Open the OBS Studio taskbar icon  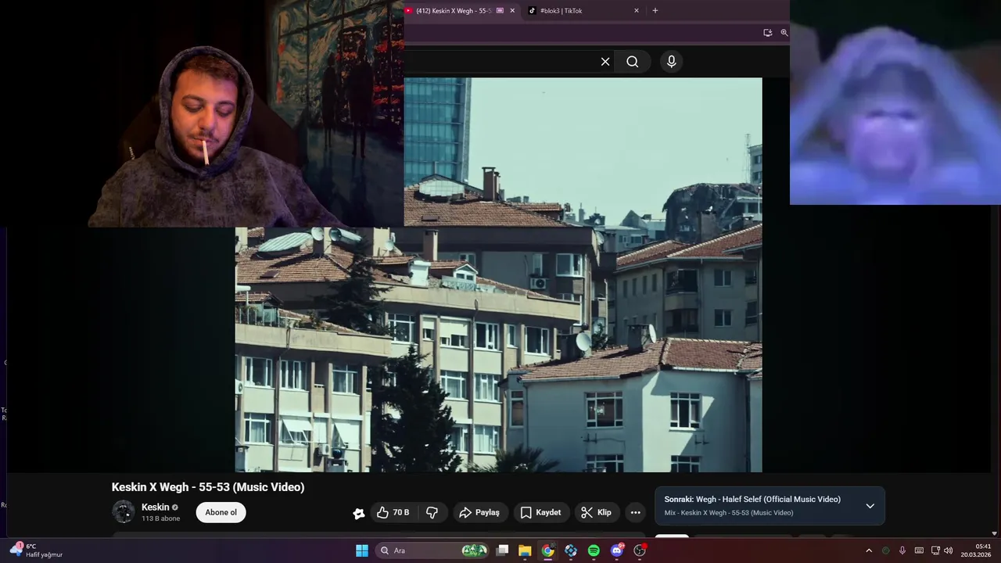pyautogui.click(x=640, y=550)
